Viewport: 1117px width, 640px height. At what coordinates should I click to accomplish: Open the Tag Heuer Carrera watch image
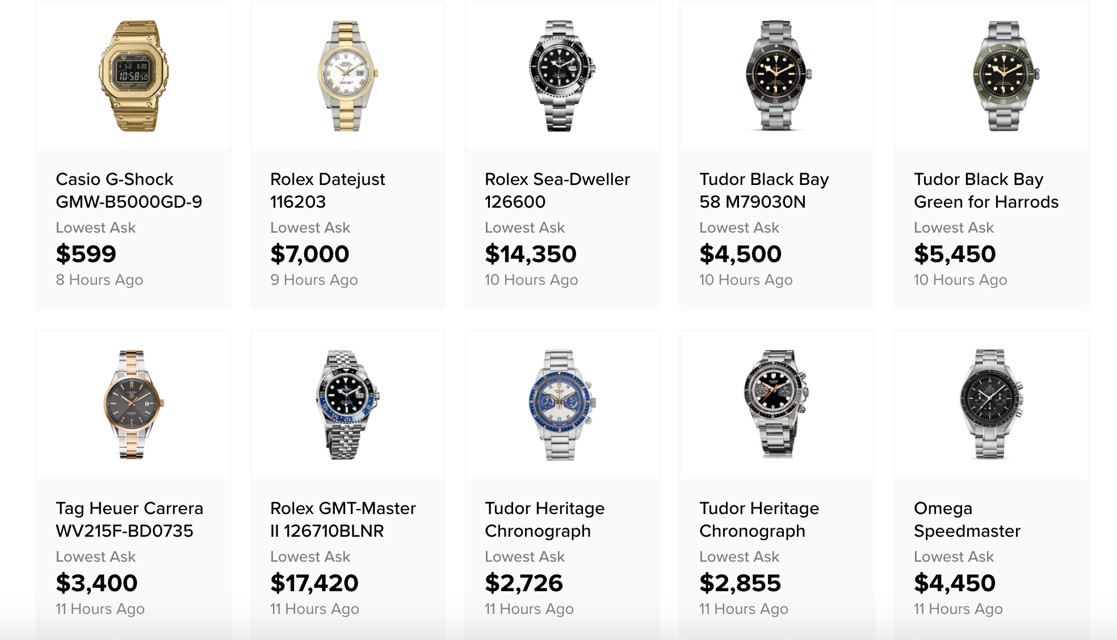point(133,405)
